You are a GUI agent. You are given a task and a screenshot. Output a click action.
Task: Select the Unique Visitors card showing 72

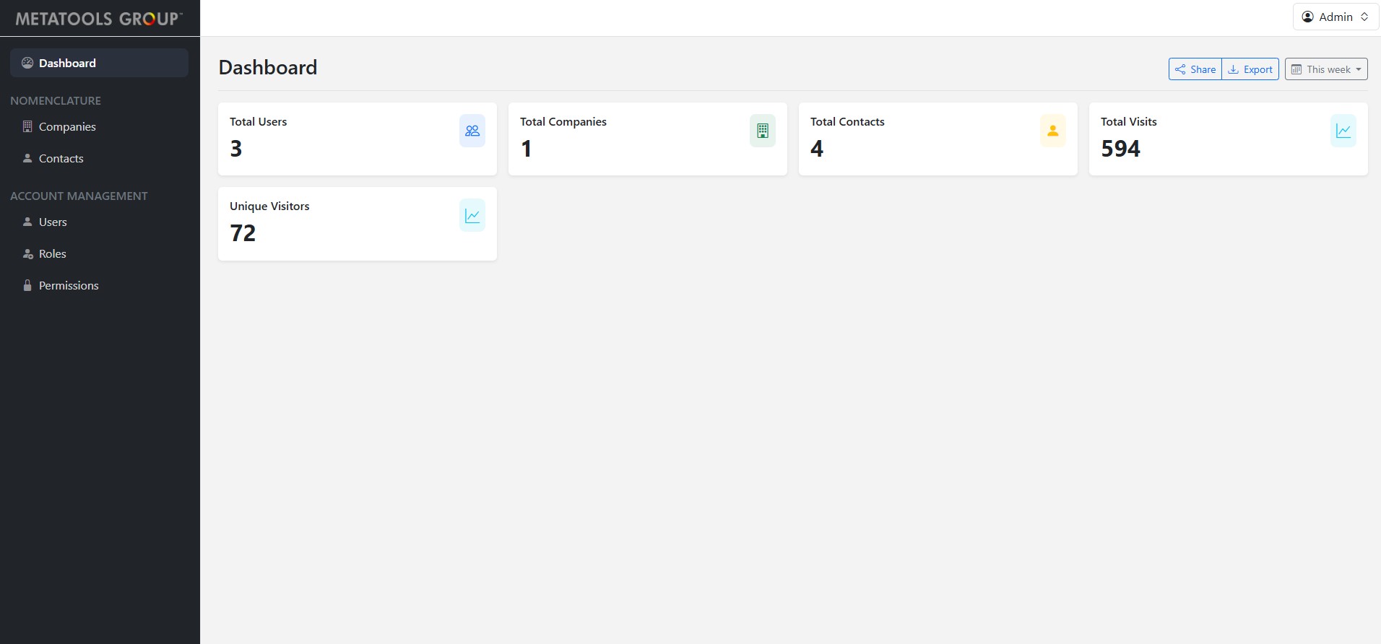(357, 224)
